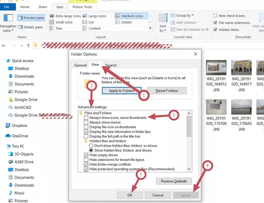Select Don't show hidden files radio button
Viewport: 264px width, 203px height.
click(91, 146)
